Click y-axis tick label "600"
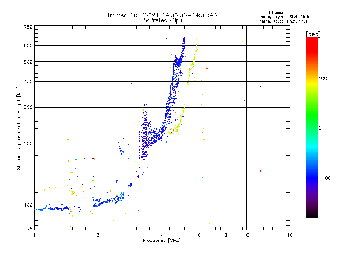 click(x=28, y=46)
